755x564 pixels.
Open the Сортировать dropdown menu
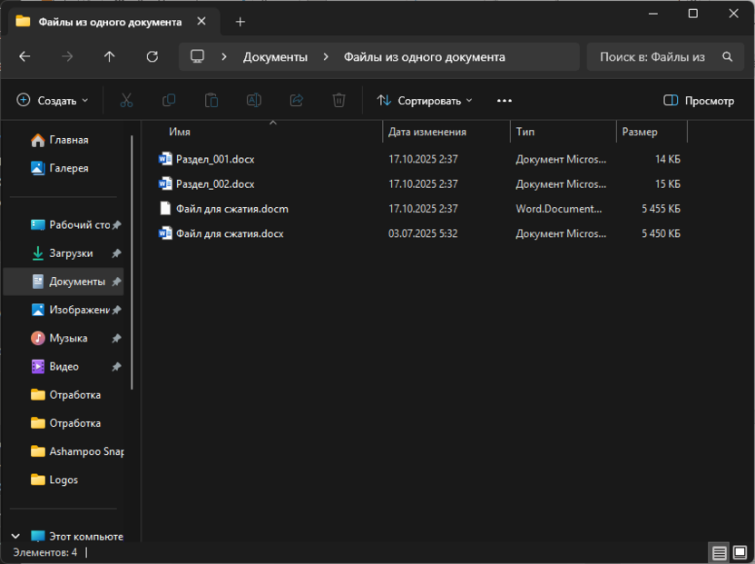[425, 101]
